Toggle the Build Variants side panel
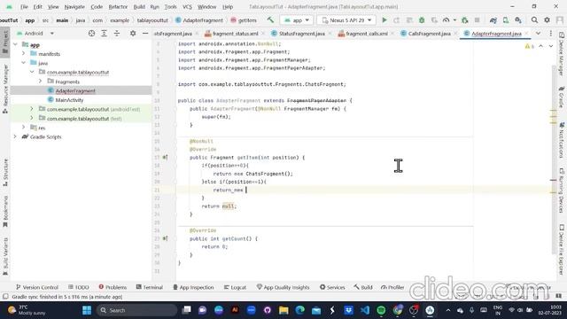The image size is (567, 319). click(x=5, y=256)
